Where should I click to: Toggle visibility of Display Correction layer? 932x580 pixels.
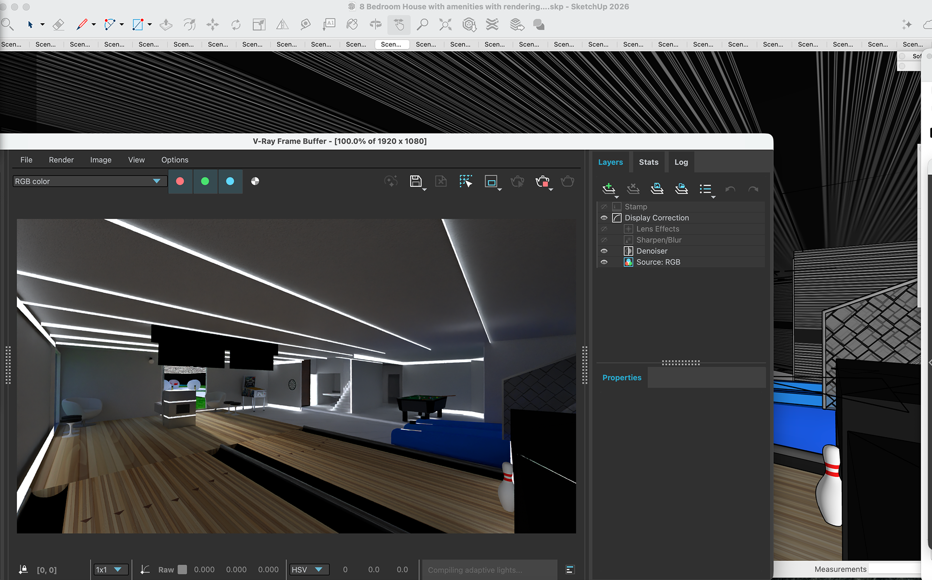(604, 218)
